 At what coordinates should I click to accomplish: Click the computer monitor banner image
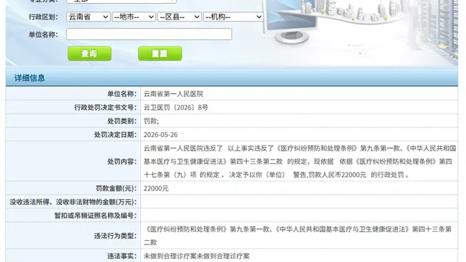291,22
